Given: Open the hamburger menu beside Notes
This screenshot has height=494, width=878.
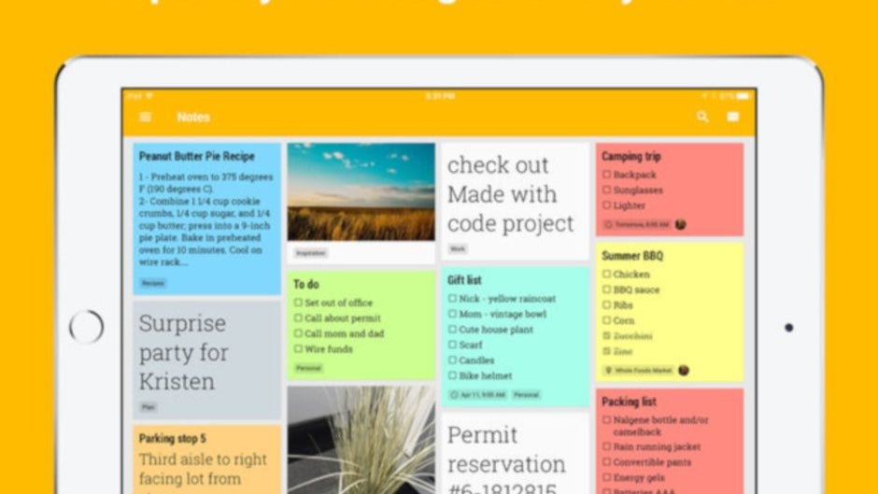Looking at the screenshot, I should tap(145, 117).
